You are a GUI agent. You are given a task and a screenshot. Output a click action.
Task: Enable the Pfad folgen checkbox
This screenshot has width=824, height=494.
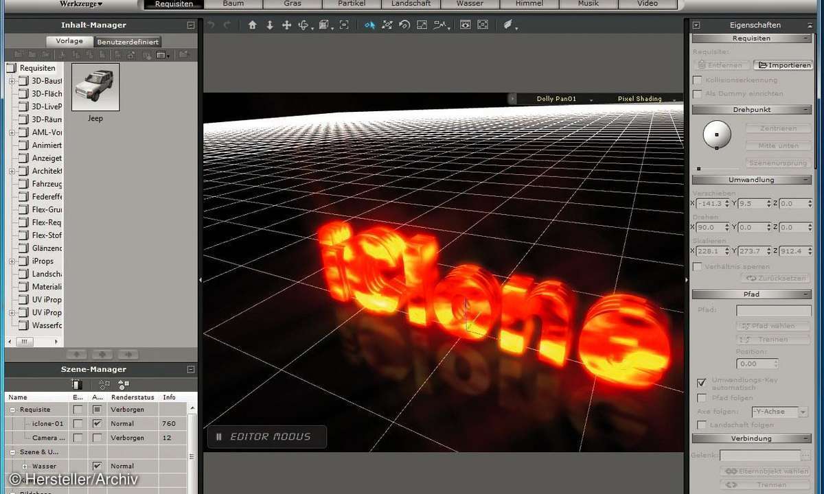coord(701,397)
